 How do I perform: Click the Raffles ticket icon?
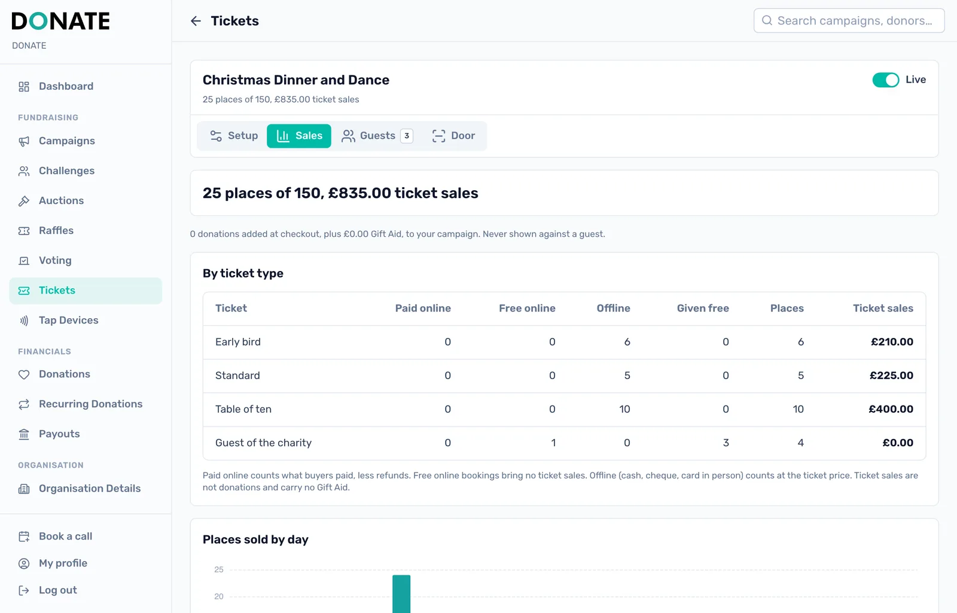click(x=24, y=231)
